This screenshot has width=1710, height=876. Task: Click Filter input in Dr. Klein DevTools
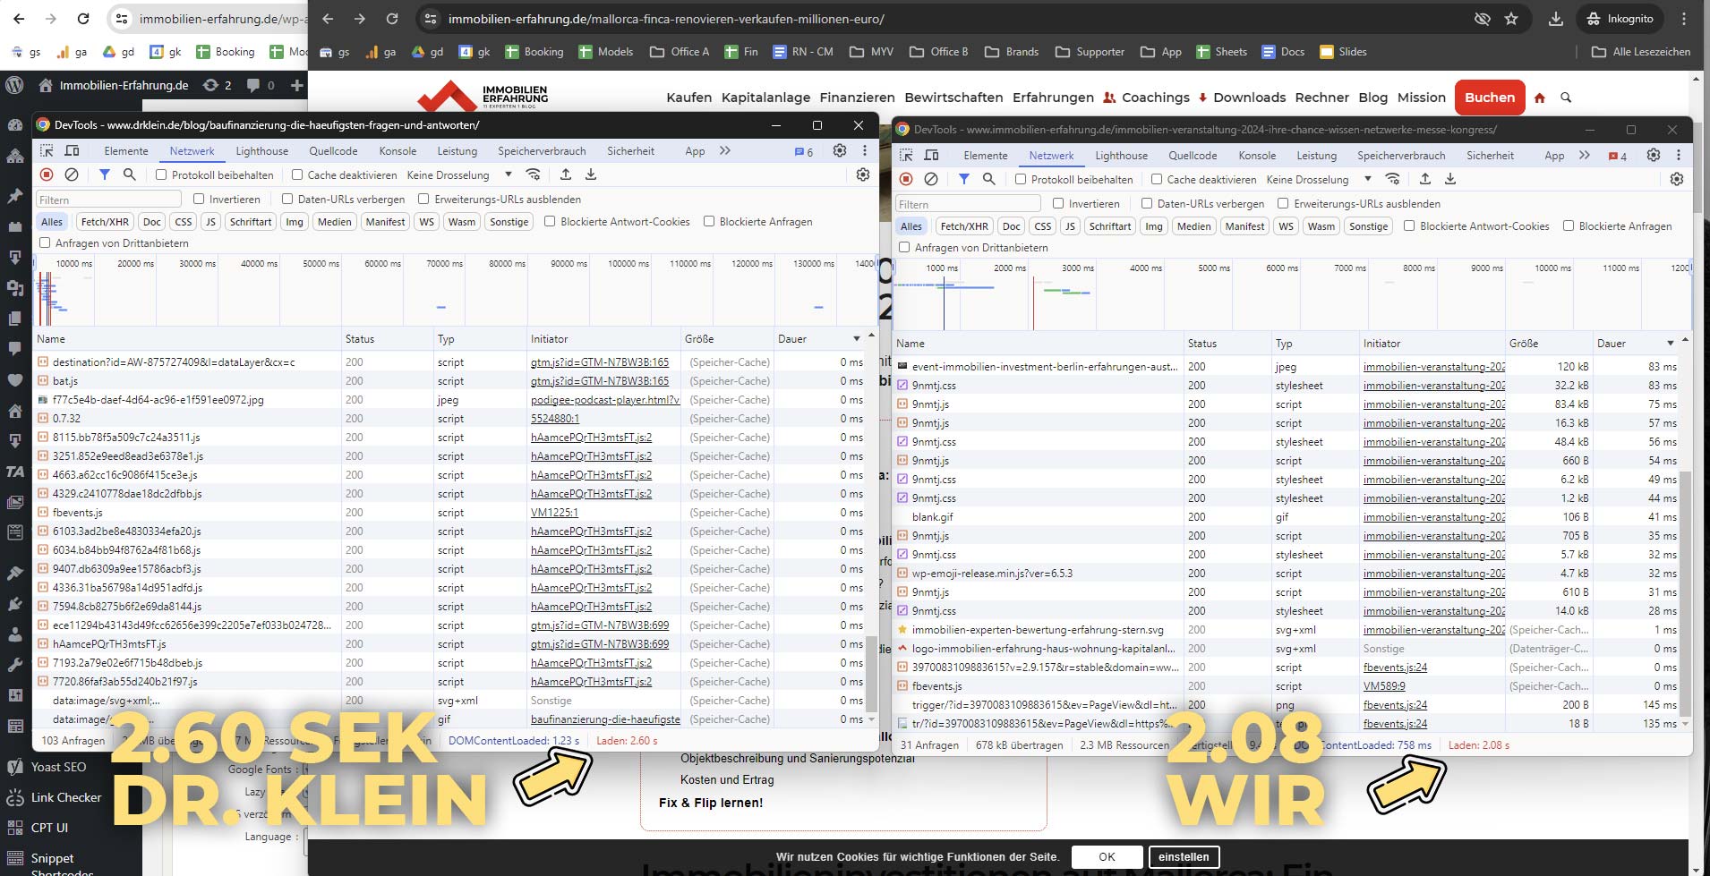pyautogui.click(x=108, y=199)
